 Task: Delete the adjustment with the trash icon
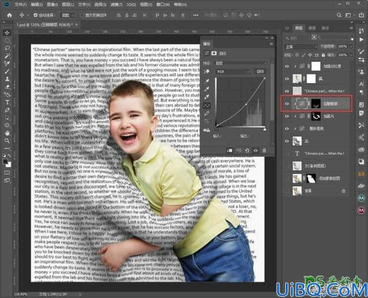(264, 150)
